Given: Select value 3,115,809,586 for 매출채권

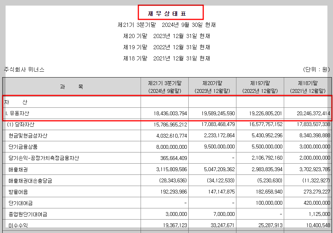Looking at the screenshot, I should (172, 169).
